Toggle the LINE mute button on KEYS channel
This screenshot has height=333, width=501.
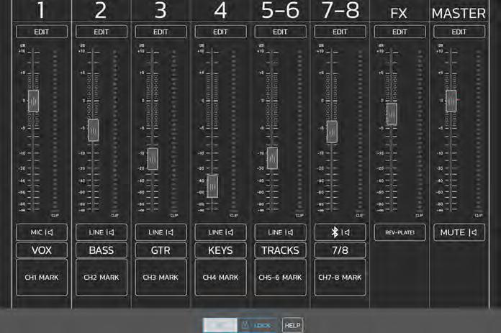[220, 232]
